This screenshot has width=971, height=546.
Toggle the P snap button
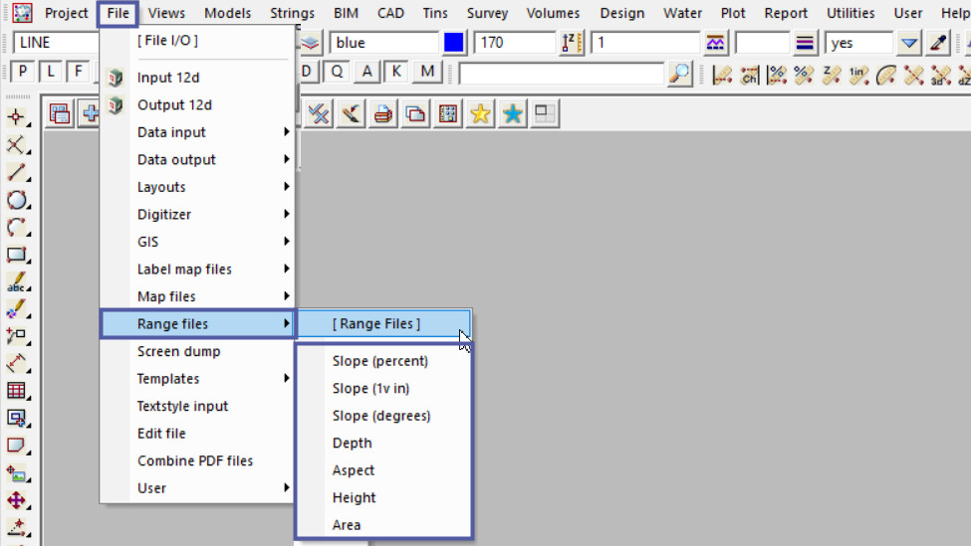pyautogui.click(x=22, y=72)
